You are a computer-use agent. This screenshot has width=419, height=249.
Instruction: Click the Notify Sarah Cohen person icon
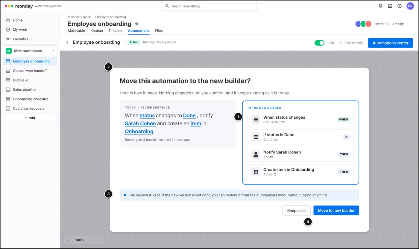point(256,154)
